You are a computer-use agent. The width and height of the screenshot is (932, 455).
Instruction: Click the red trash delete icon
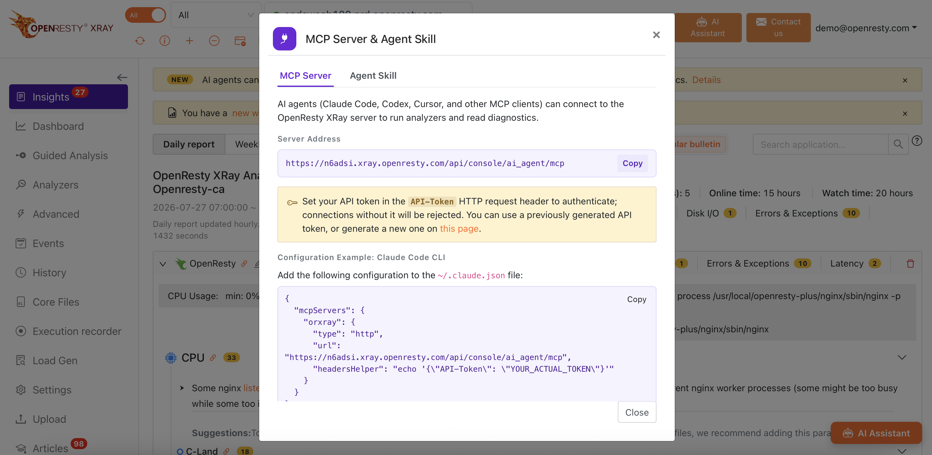[x=910, y=263]
